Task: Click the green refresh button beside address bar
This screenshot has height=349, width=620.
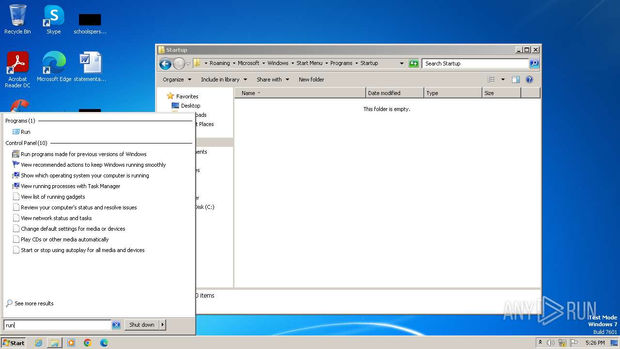Action: (414, 63)
